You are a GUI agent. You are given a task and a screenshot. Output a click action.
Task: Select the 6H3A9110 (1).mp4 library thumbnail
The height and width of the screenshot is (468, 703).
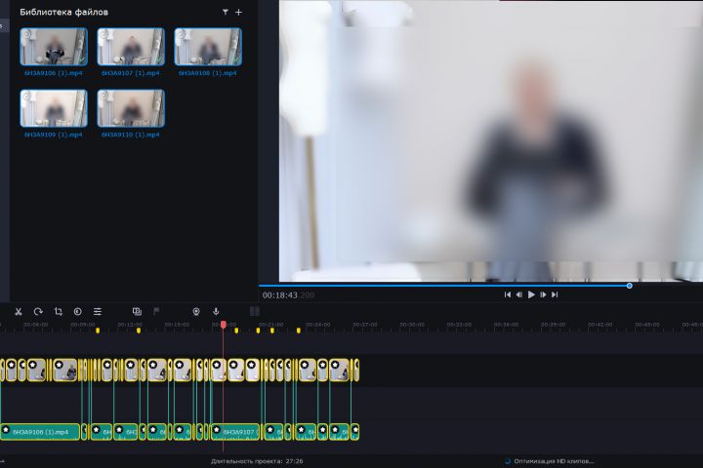131,108
